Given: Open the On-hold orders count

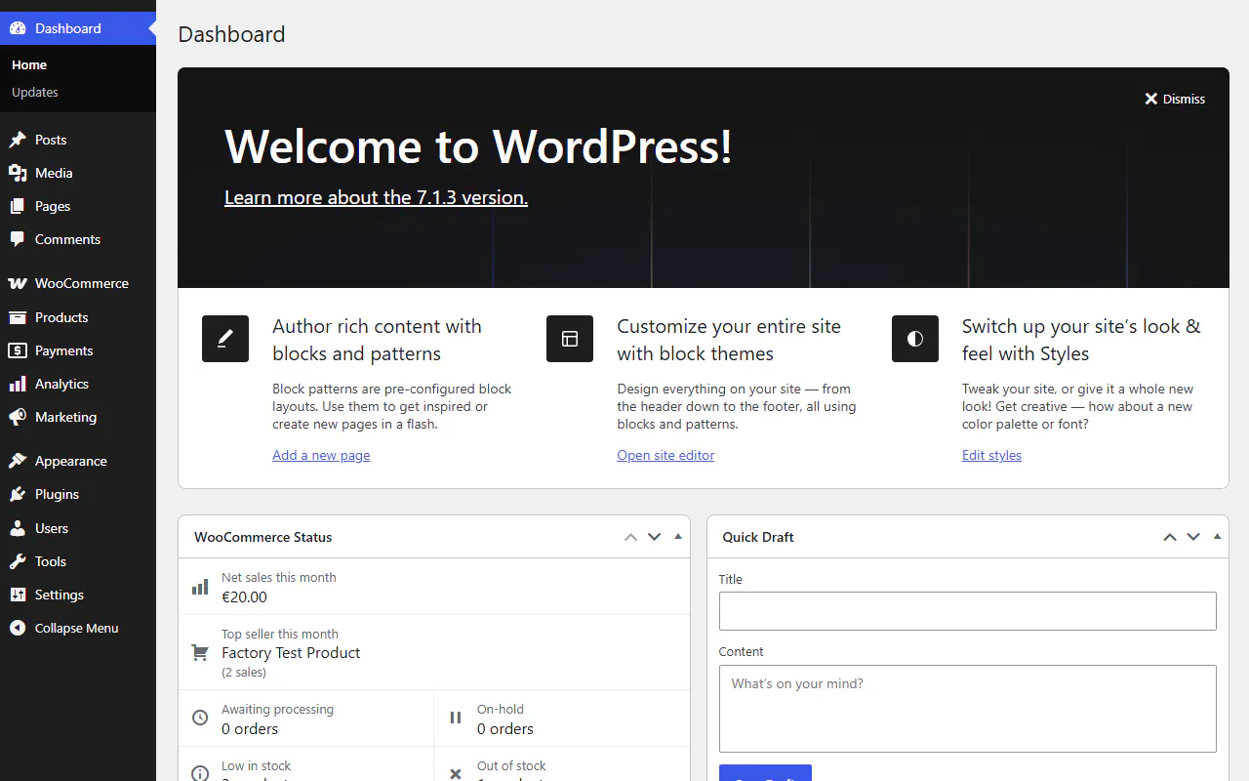Looking at the screenshot, I should coord(505,728).
